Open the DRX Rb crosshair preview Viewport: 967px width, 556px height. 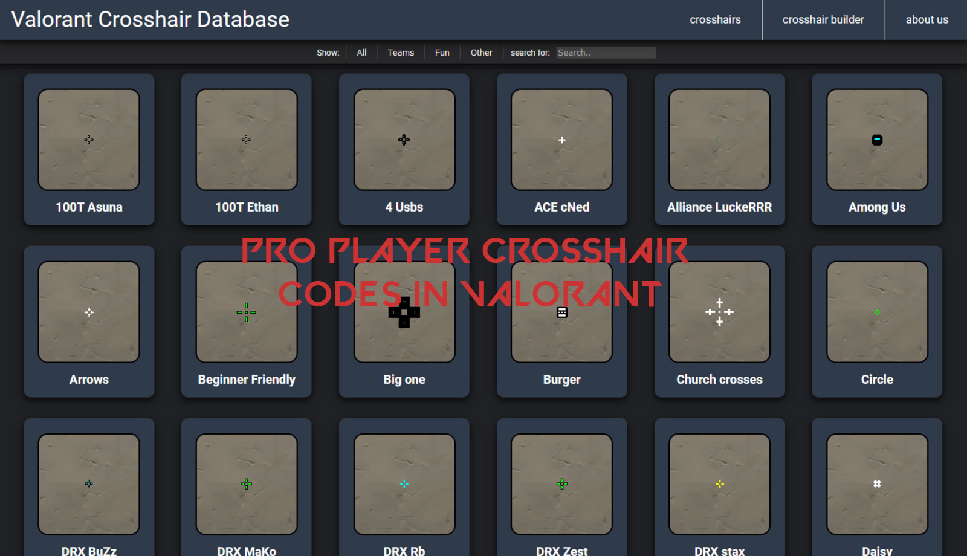[404, 484]
